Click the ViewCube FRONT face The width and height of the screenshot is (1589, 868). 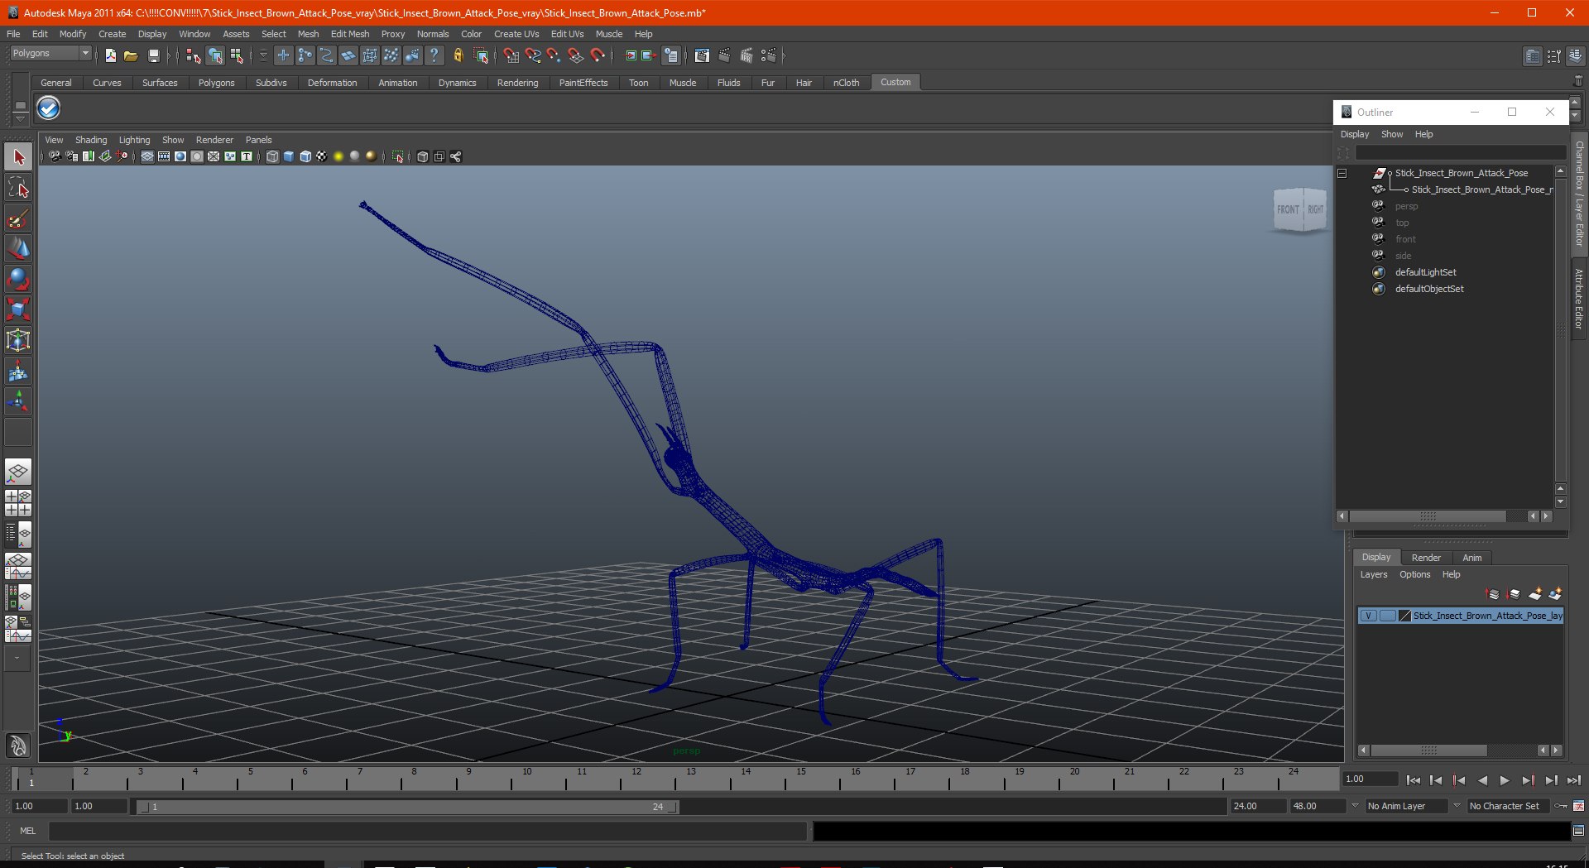pos(1288,209)
